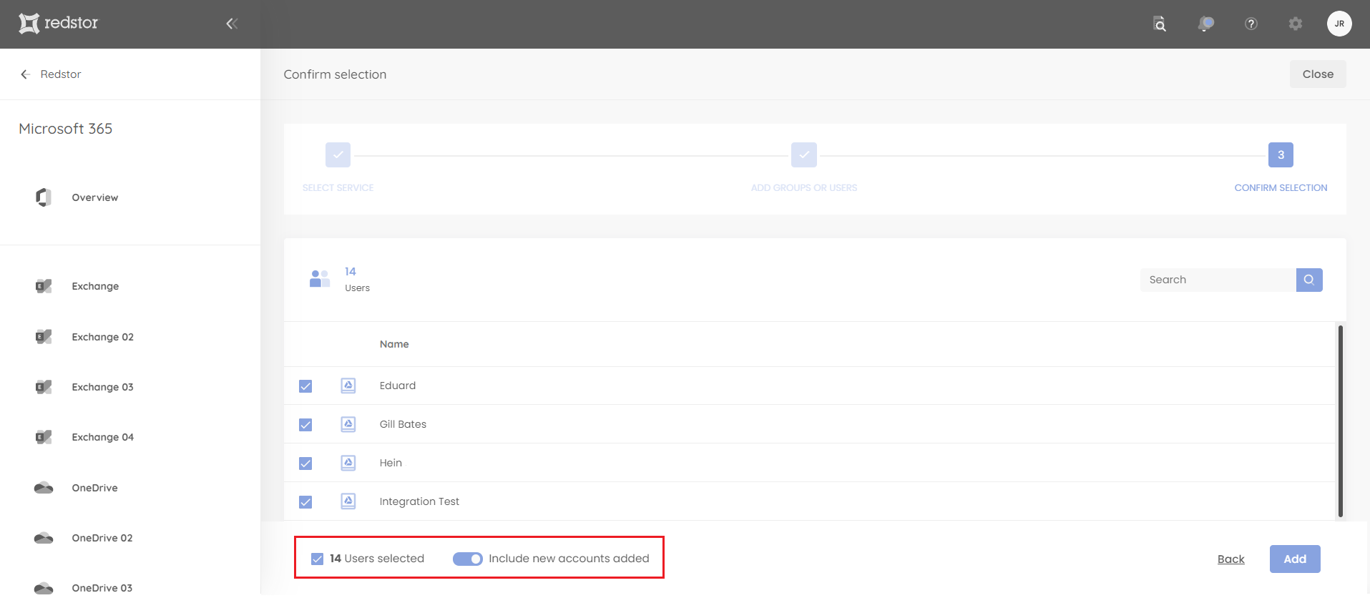1370x603 pixels.
Task: Click the OneDrive 03 cloud icon
Action: (x=44, y=588)
